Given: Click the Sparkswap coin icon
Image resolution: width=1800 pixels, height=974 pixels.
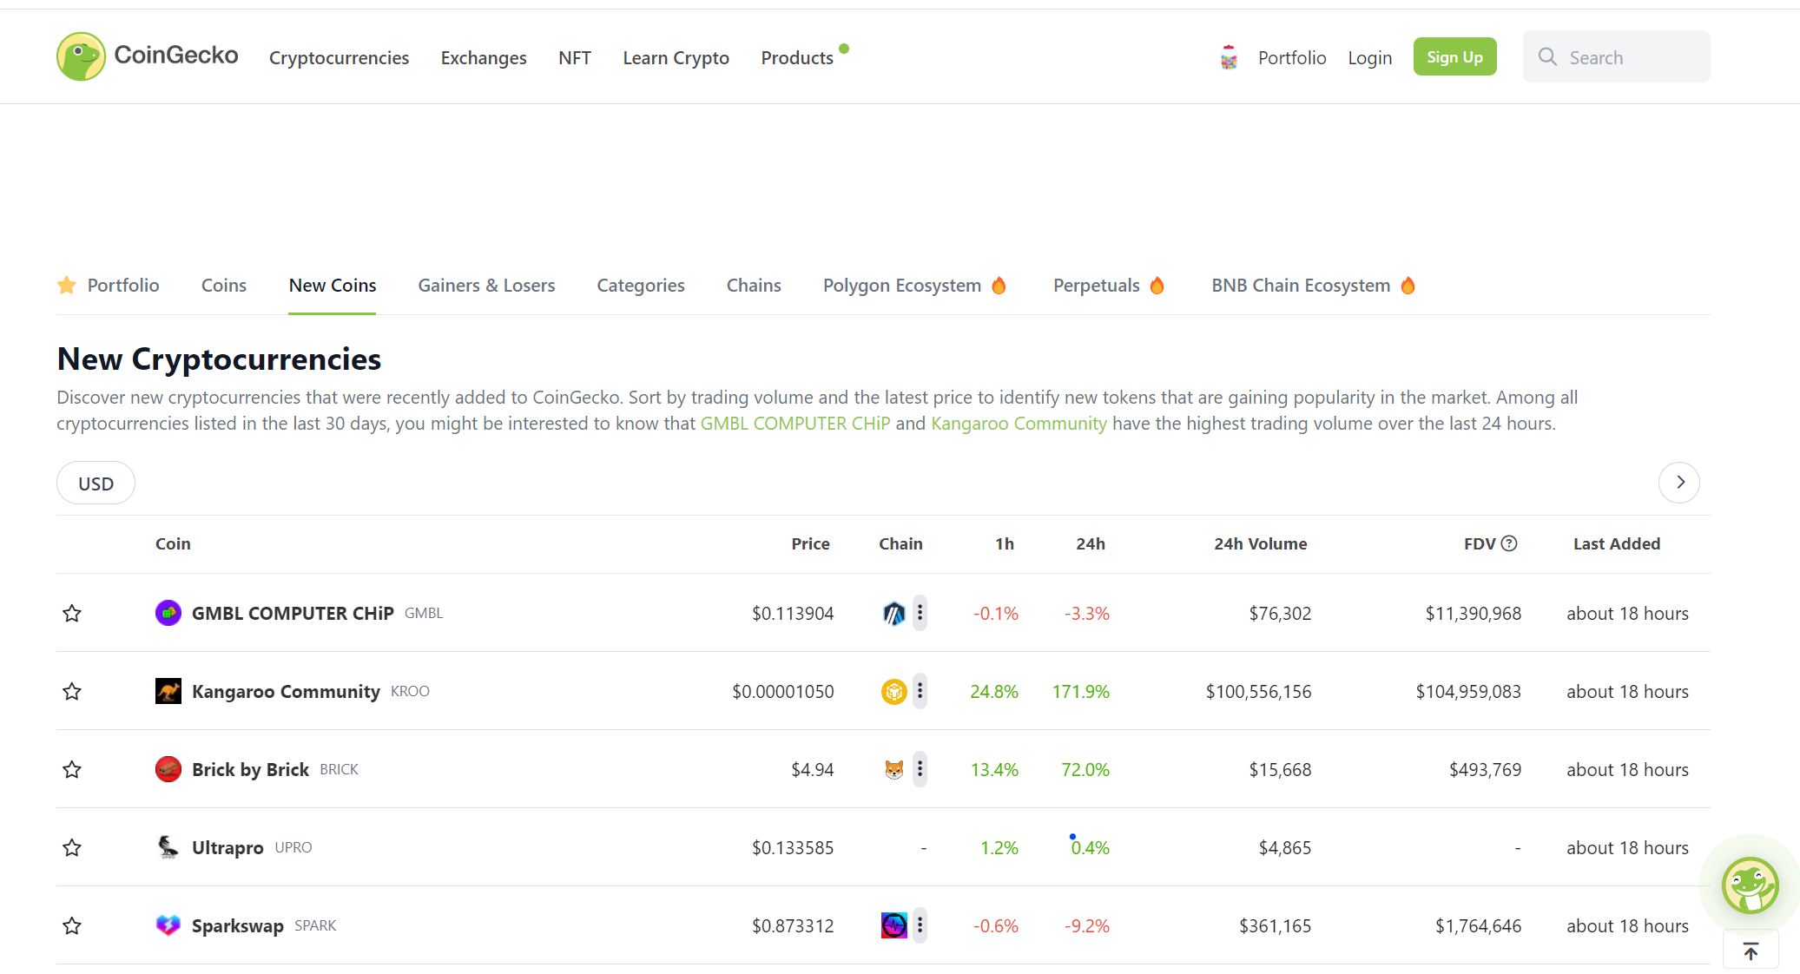Looking at the screenshot, I should (x=168, y=925).
